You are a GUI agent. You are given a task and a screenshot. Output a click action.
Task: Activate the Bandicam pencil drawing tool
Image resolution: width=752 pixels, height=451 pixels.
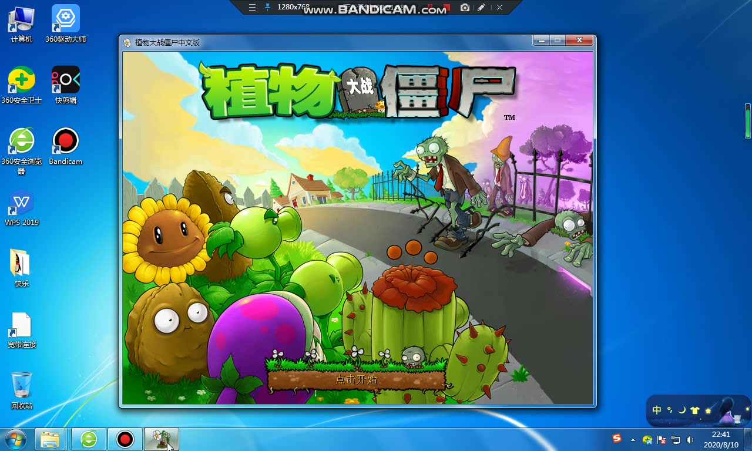pyautogui.click(x=482, y=7)
